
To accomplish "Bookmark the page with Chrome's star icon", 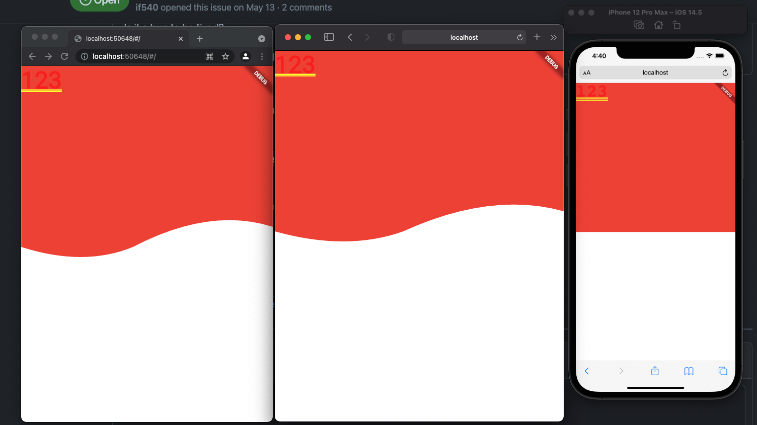I will 225,56.
